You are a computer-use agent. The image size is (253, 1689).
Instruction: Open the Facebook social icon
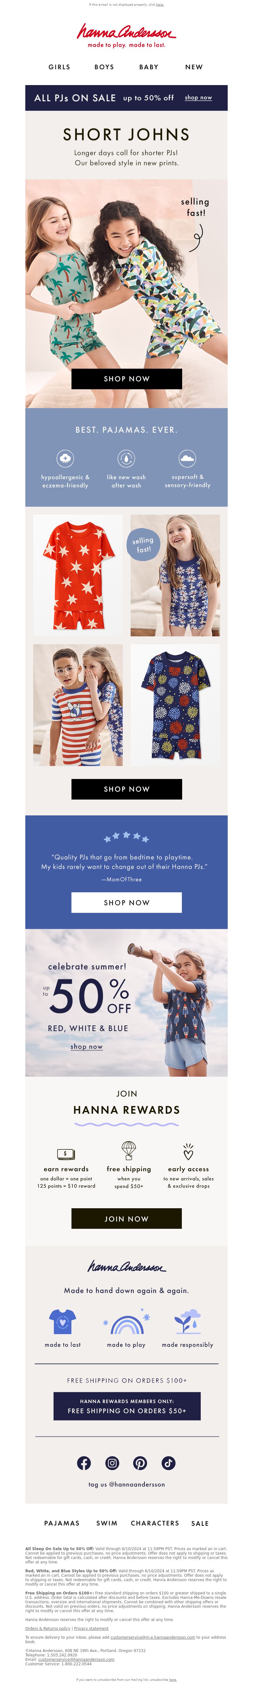84,1463
